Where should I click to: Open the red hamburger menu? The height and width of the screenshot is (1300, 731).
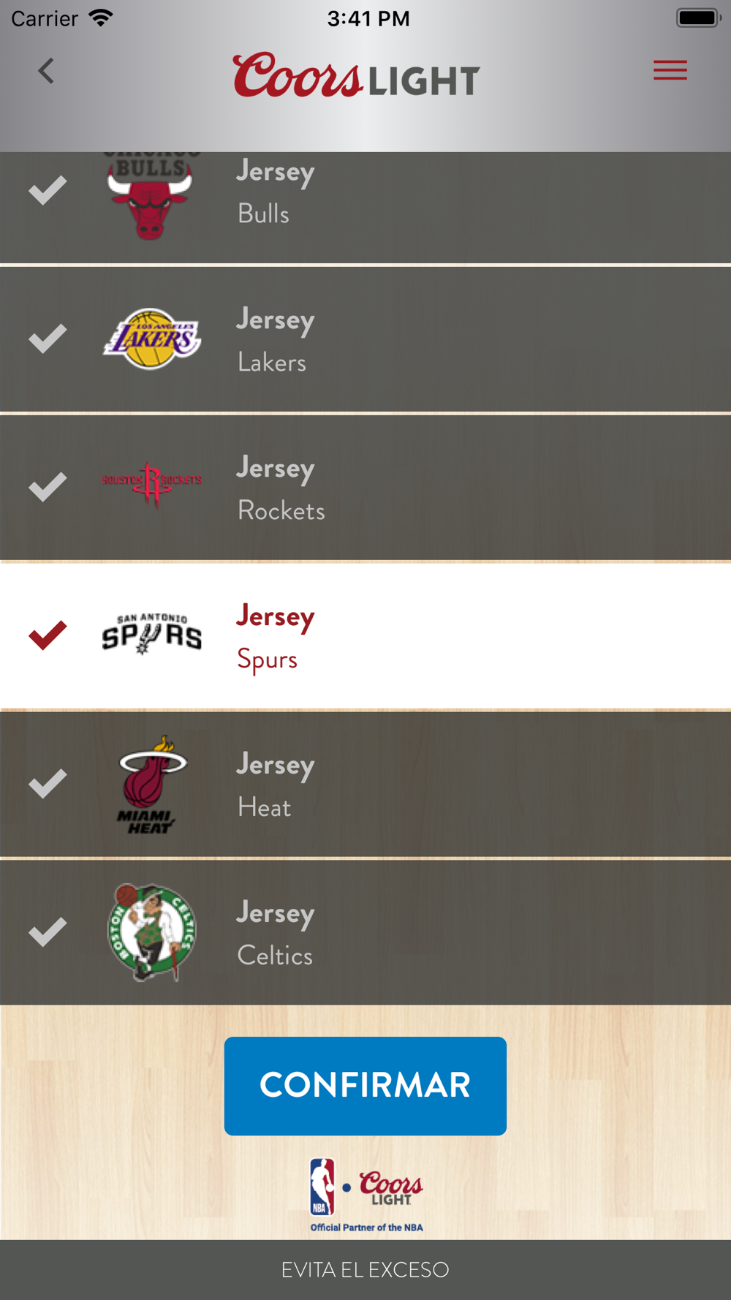click(x=670, y=70)
